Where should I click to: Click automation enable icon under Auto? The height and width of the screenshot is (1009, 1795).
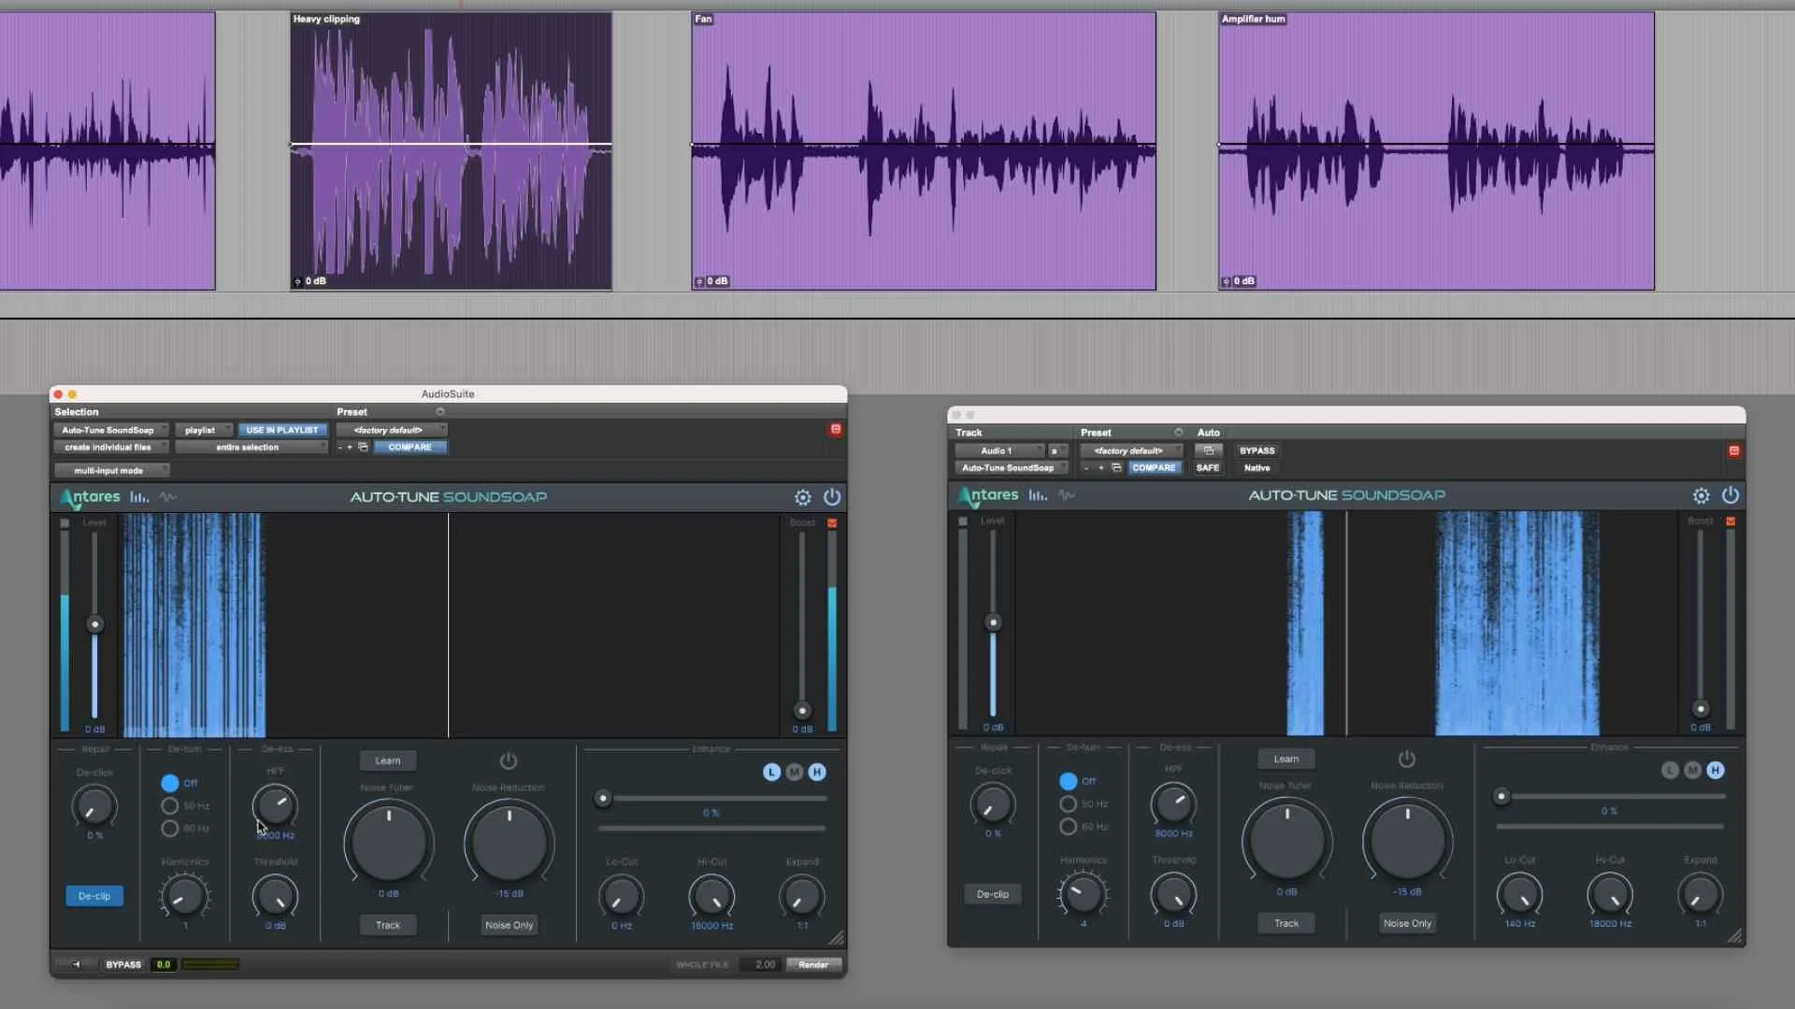pos(1208,450)
